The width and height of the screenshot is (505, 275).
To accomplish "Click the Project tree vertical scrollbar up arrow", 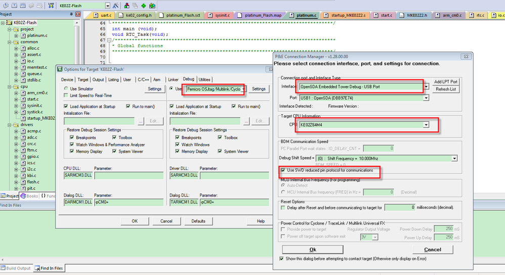I will point(77,23).
